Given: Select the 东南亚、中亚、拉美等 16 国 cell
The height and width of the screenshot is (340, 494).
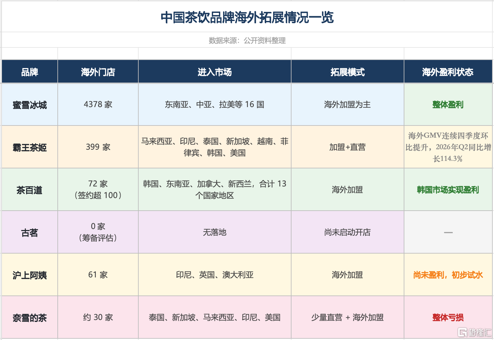Looking at the screenshot, I should tap(215, 105).
